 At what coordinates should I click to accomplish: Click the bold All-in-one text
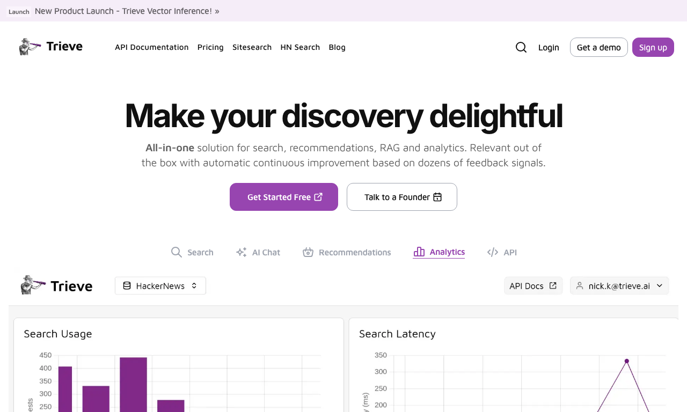pyautogui.click(x=170, y=148)
